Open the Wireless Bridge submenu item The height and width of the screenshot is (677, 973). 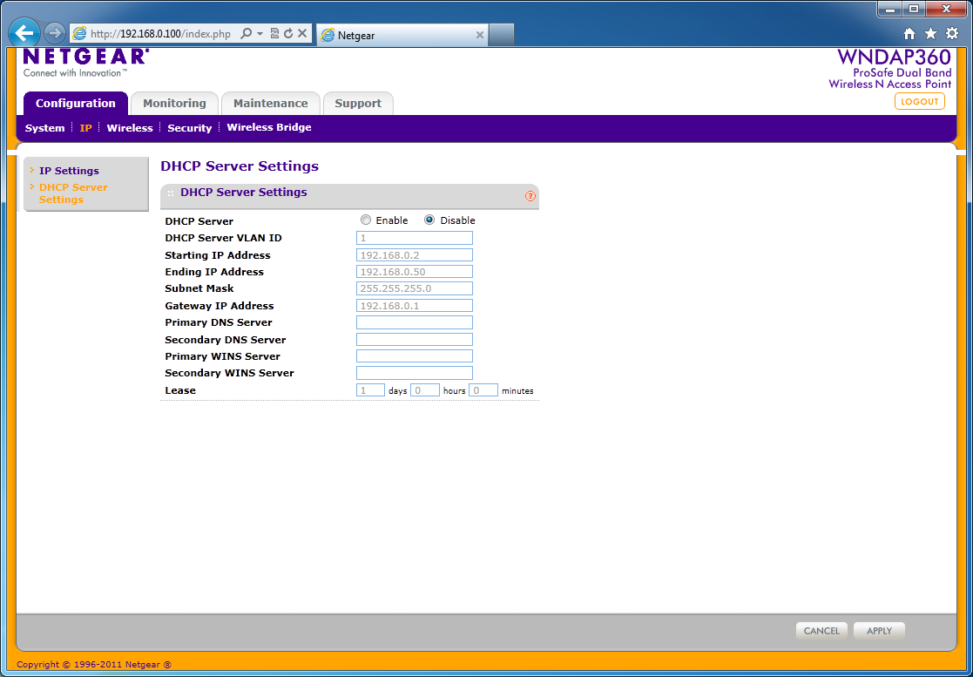[x=269, y=127]
